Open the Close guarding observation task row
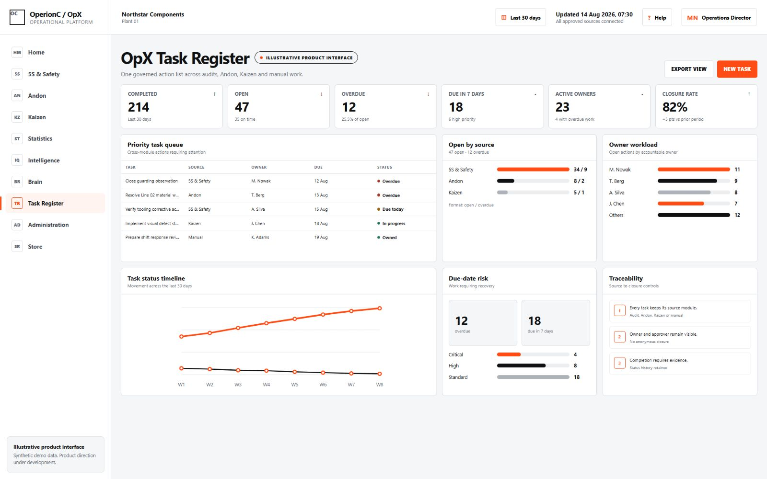The width and height of the screenshot is (767, 479). (x=279, y=181)
